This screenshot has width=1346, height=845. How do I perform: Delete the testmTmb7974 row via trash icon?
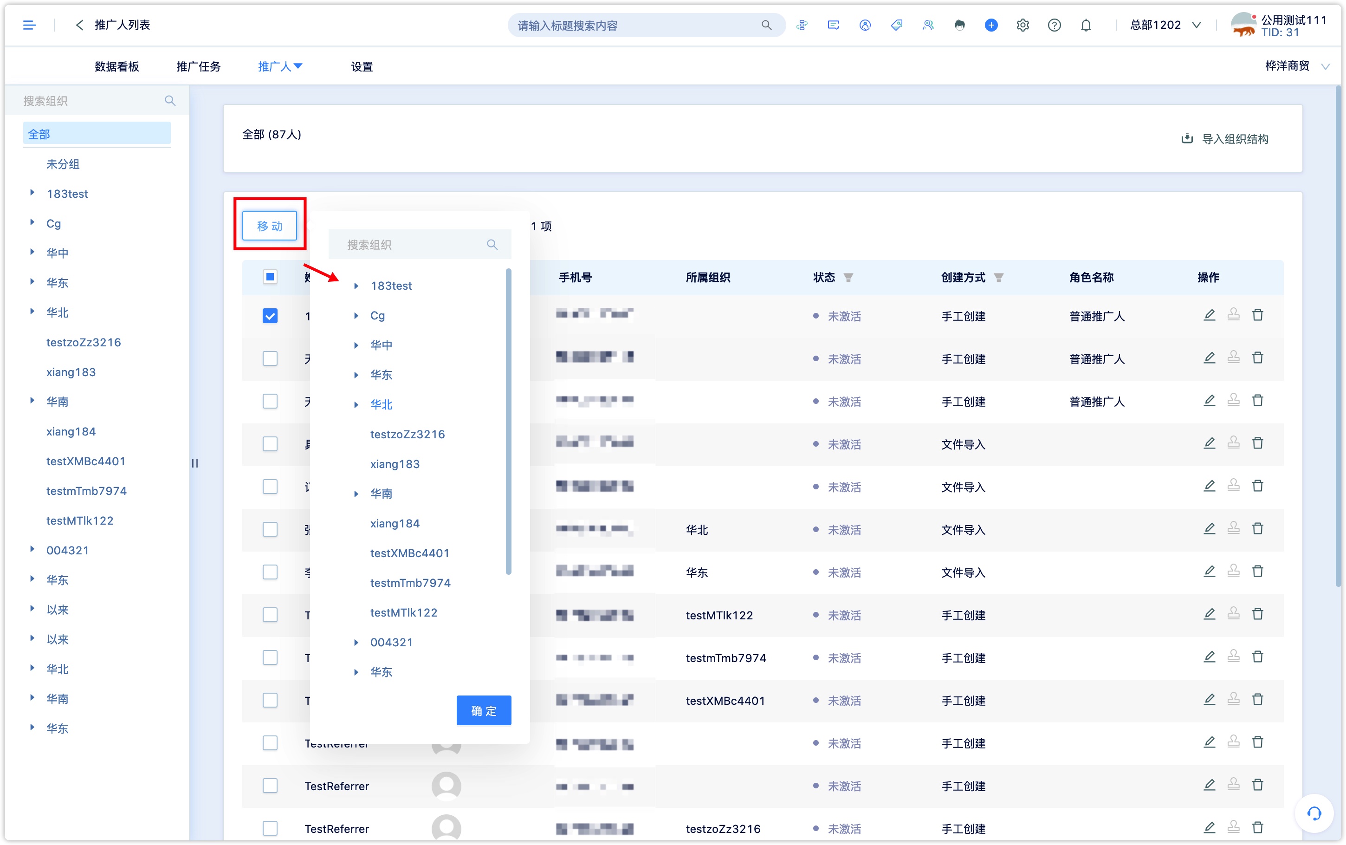[1258, 656]
